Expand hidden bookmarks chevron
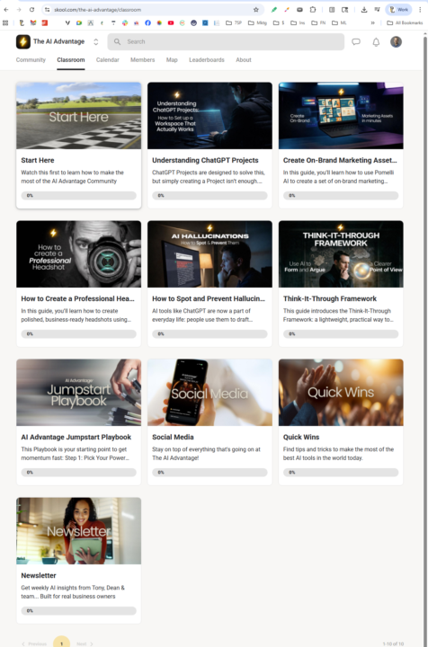This screenshot has width=428, height=647. (372, 23)
